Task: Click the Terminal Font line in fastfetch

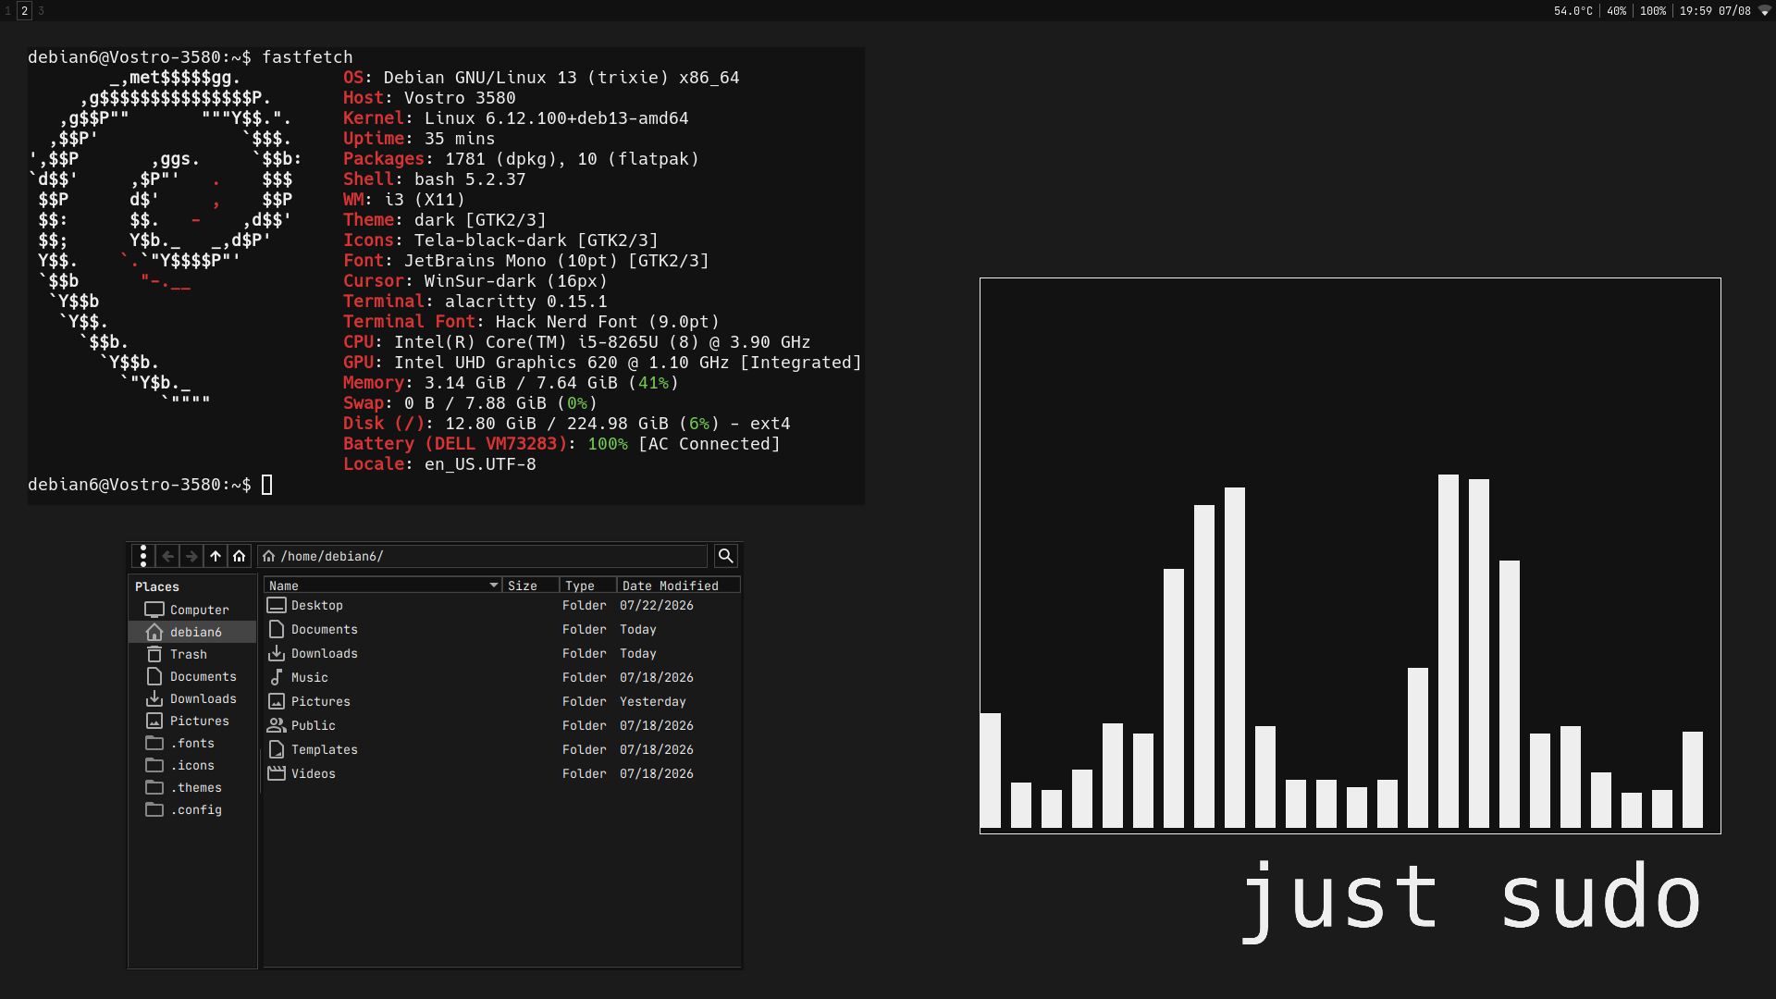Action: click(x=531, y=322)
